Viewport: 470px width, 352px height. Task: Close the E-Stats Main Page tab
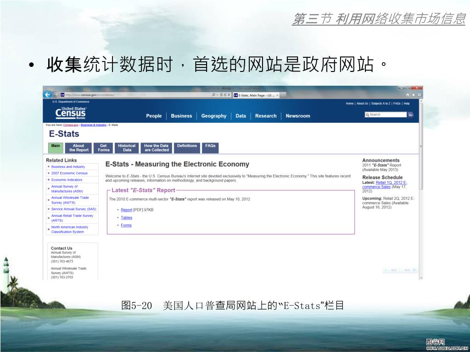pos(277,95)
